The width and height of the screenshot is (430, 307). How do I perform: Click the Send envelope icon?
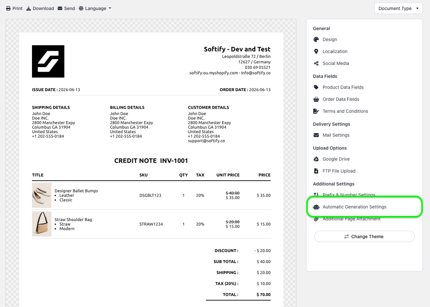pos(60,8)
